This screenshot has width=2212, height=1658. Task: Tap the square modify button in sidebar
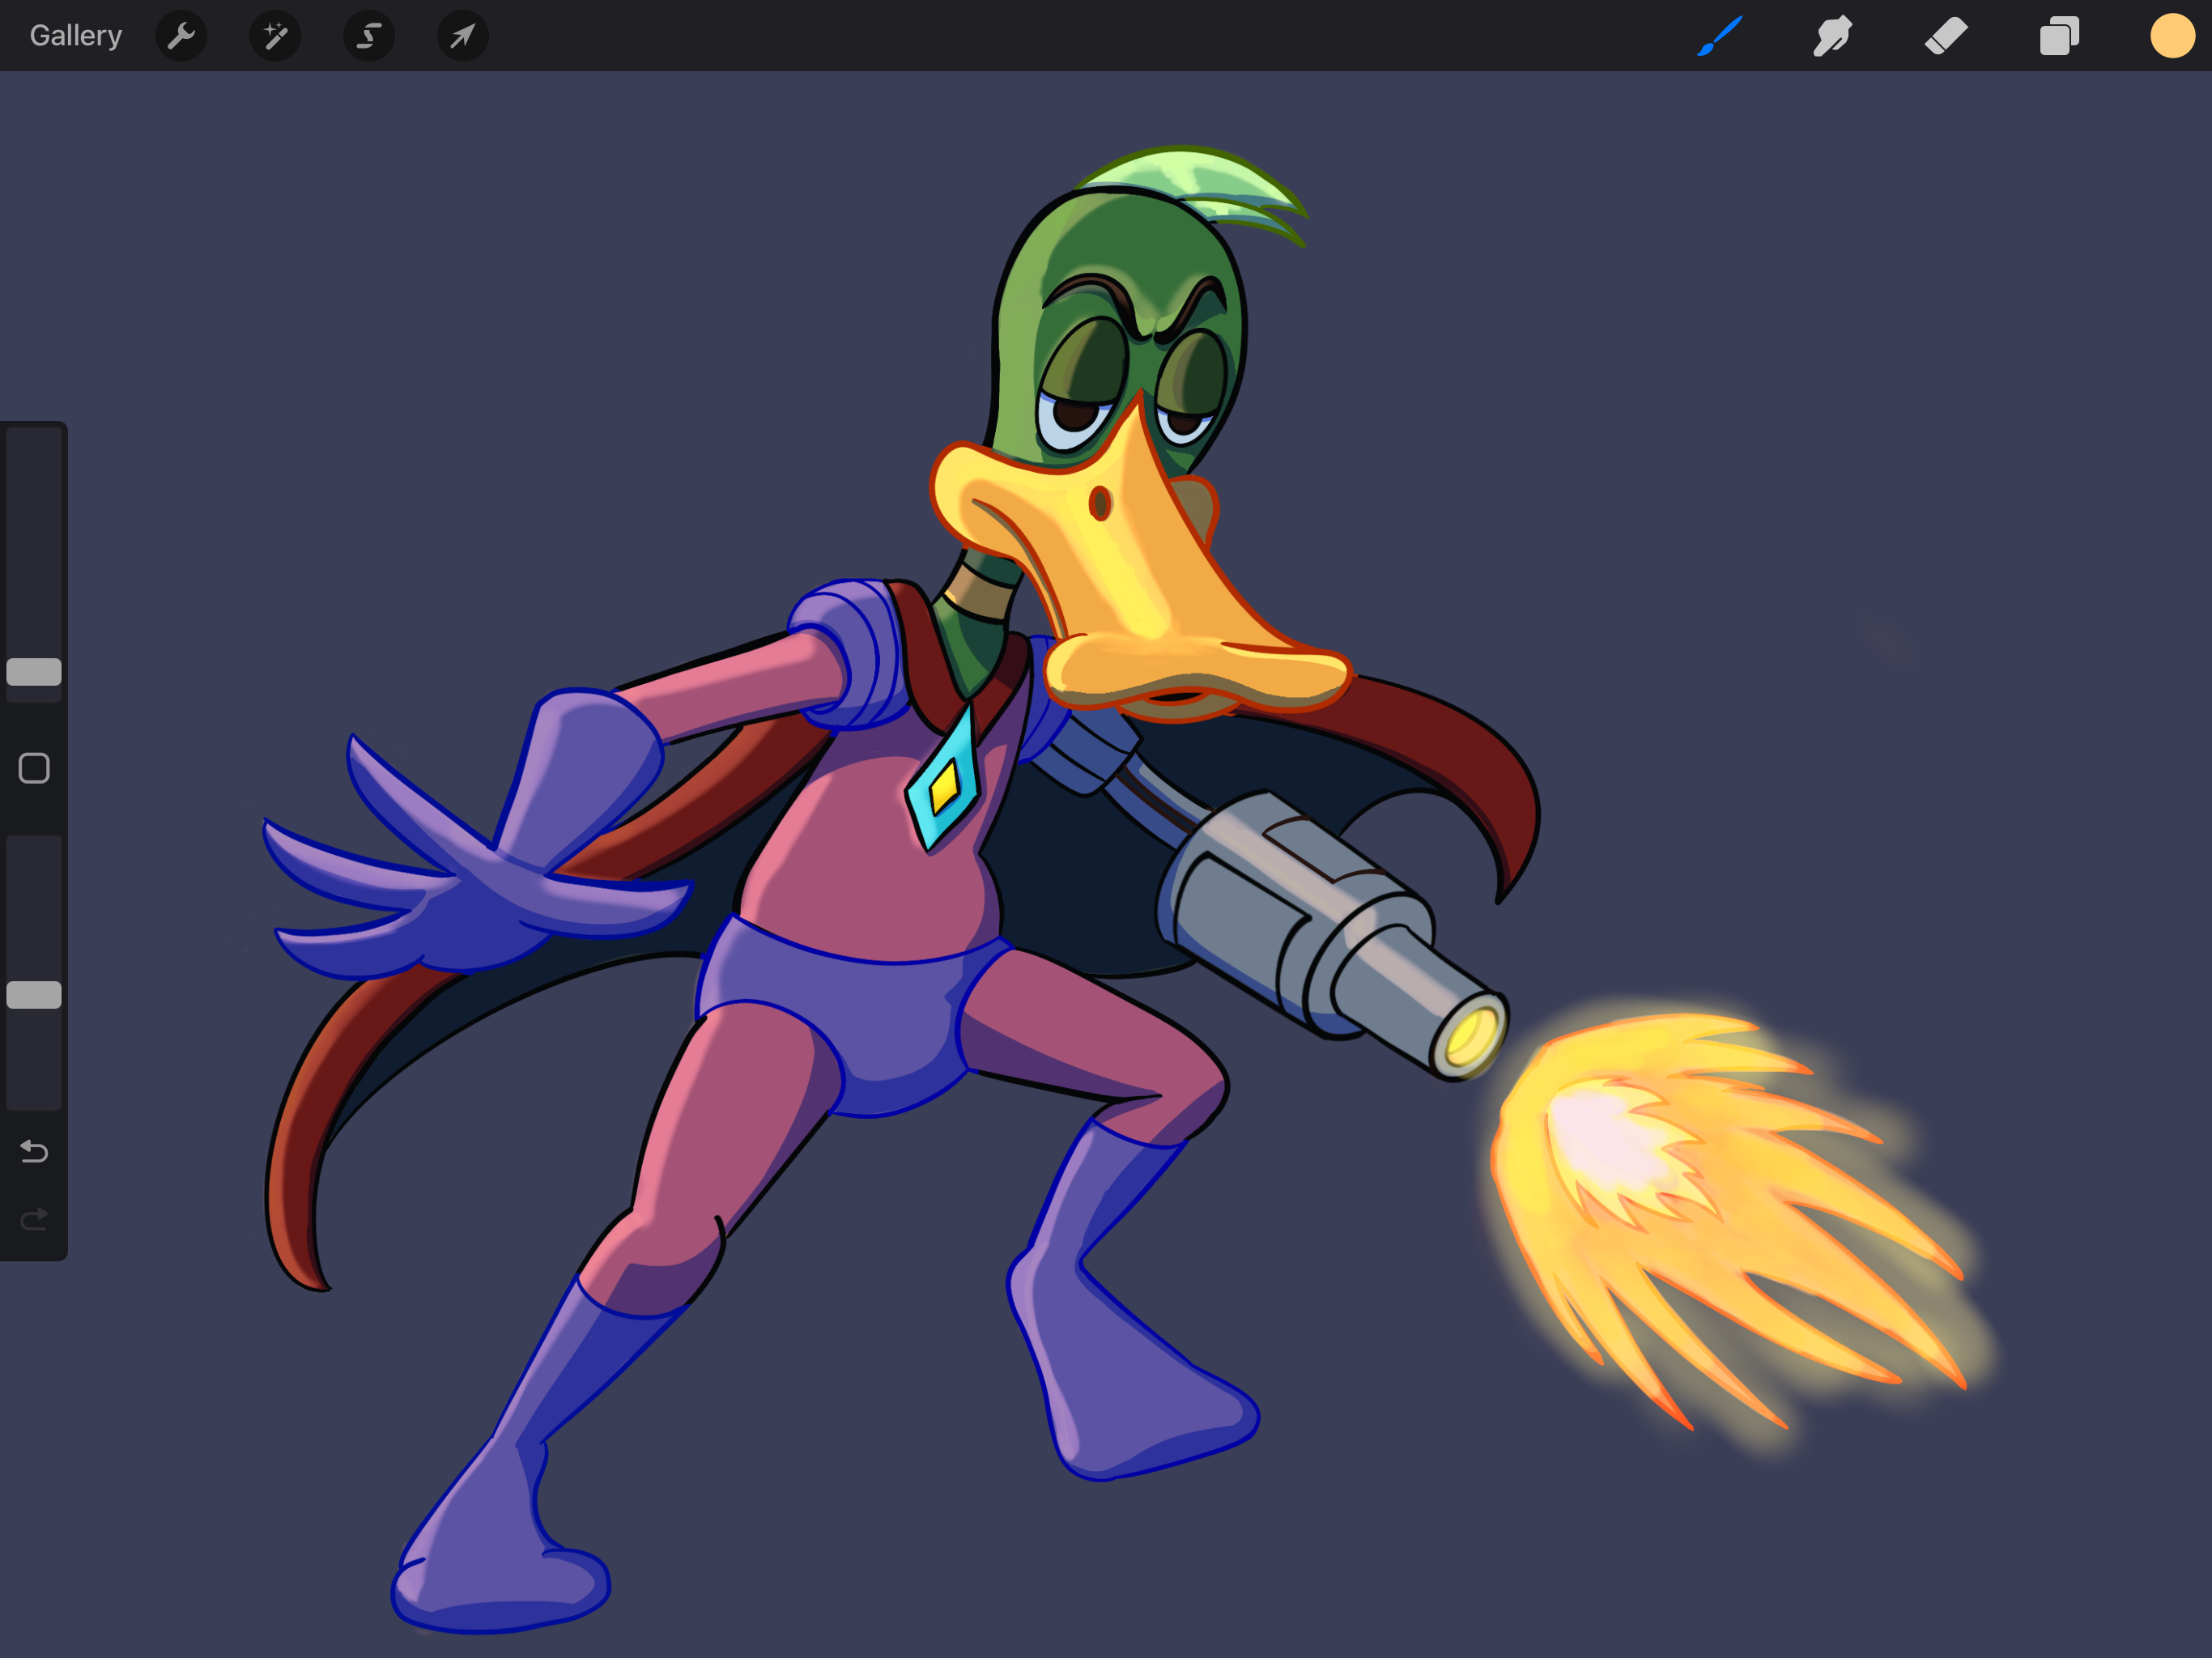(x=34, y=768)
